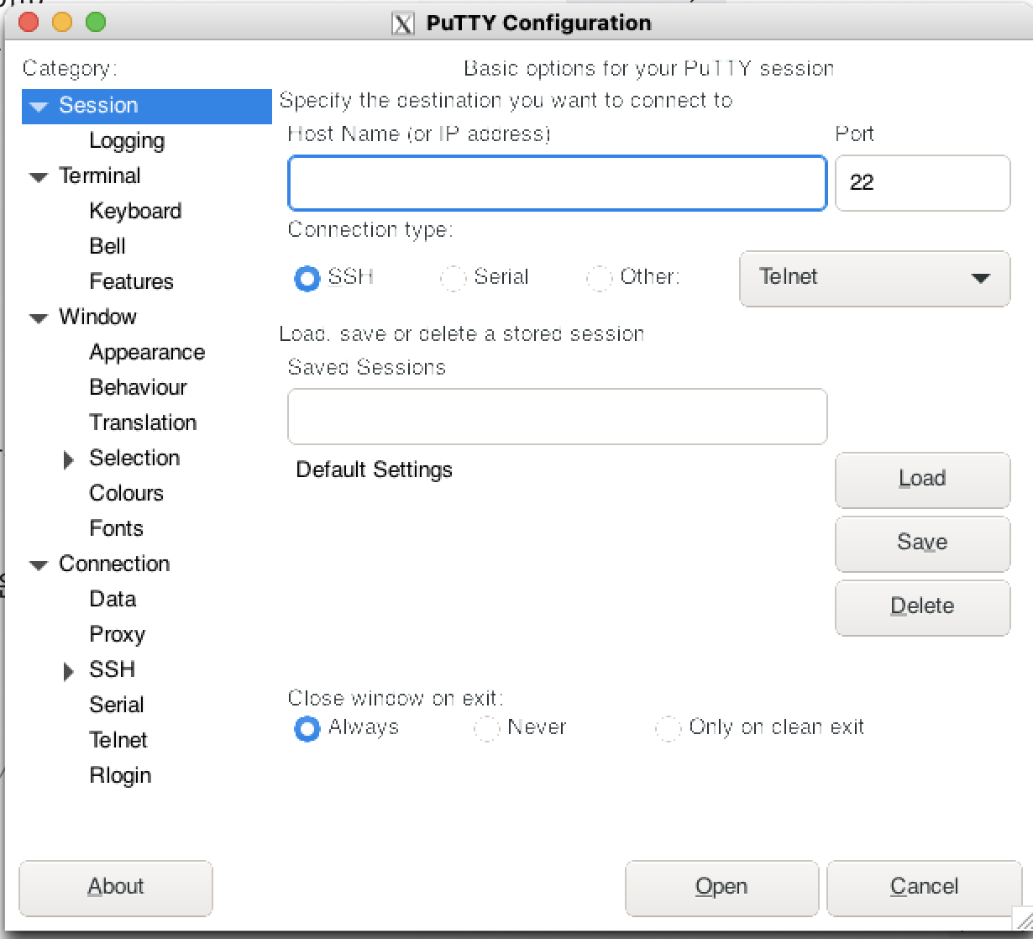The height and width of the screenshot is (939, 1033).
Task: Select the Serial connection type radio
Action: coord(453,278)
